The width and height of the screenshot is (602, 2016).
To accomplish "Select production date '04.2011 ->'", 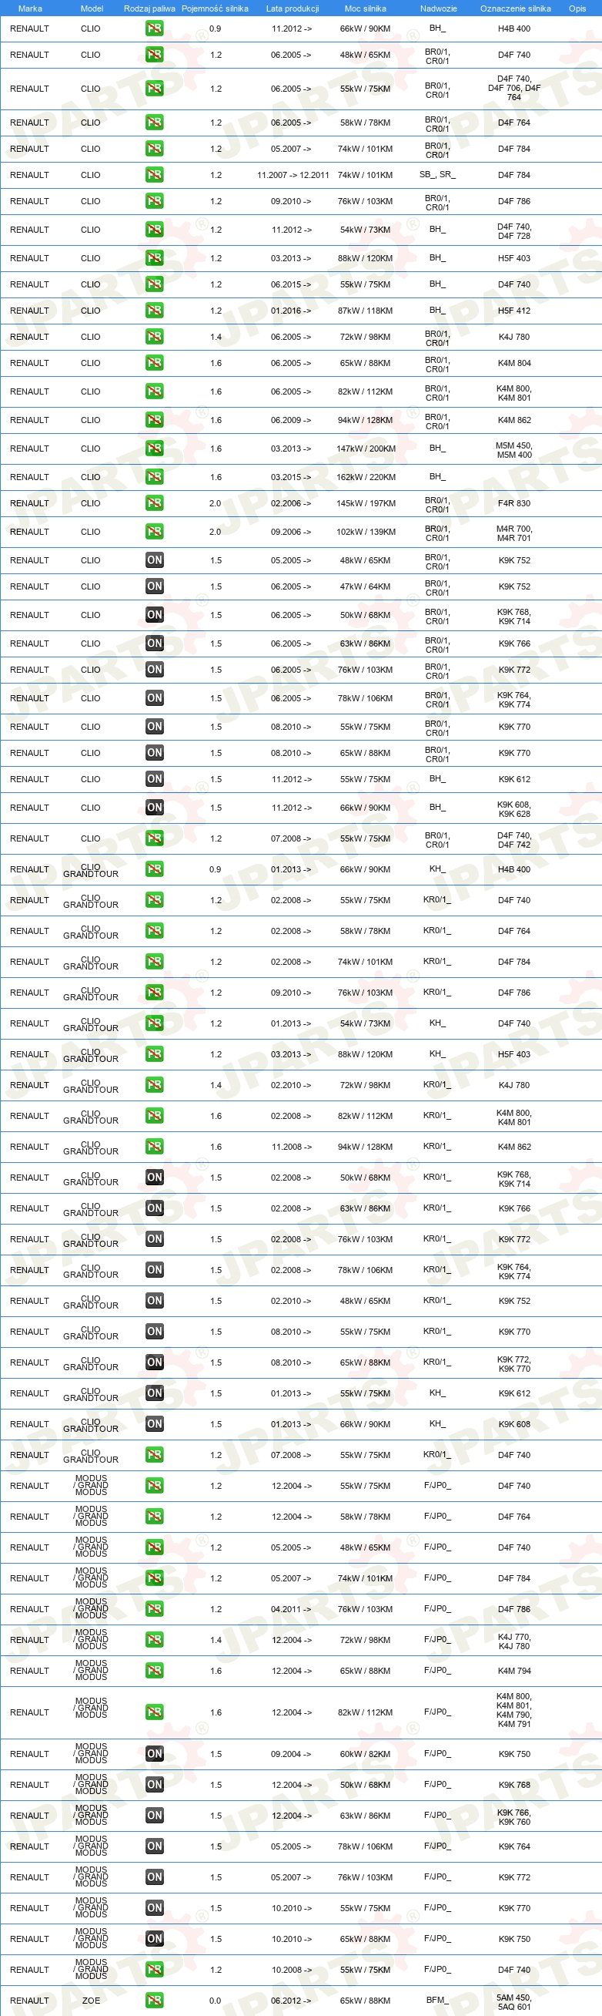I will coord(291,1610).
